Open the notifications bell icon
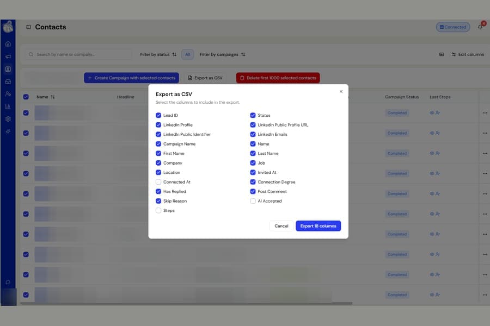Screen dimensions: 490x326 pos(480,27)
